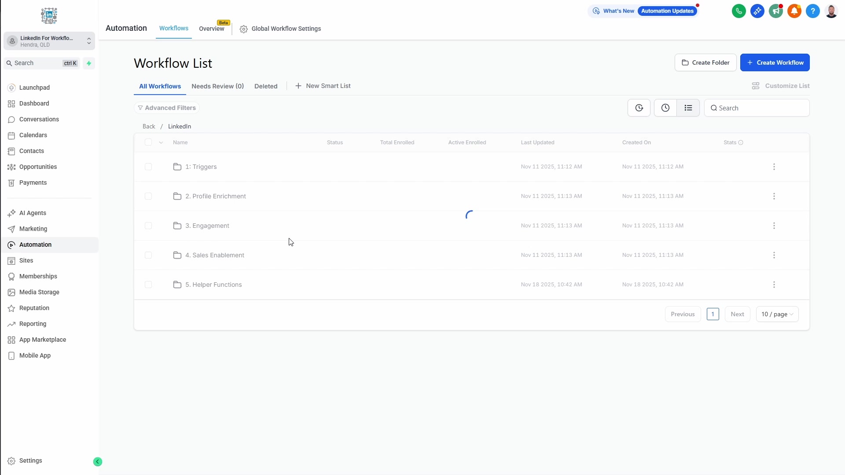Switch to the list view icon
Image resolution: width=845 pixels, height=475 pixels.
point(688,108)
